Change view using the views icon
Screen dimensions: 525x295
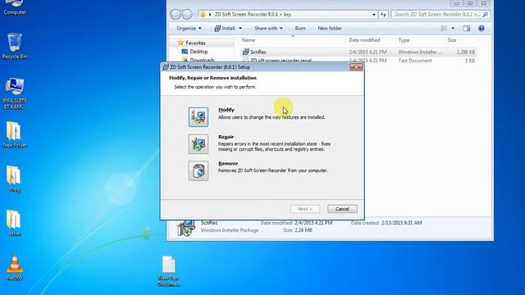coord(444,29)
